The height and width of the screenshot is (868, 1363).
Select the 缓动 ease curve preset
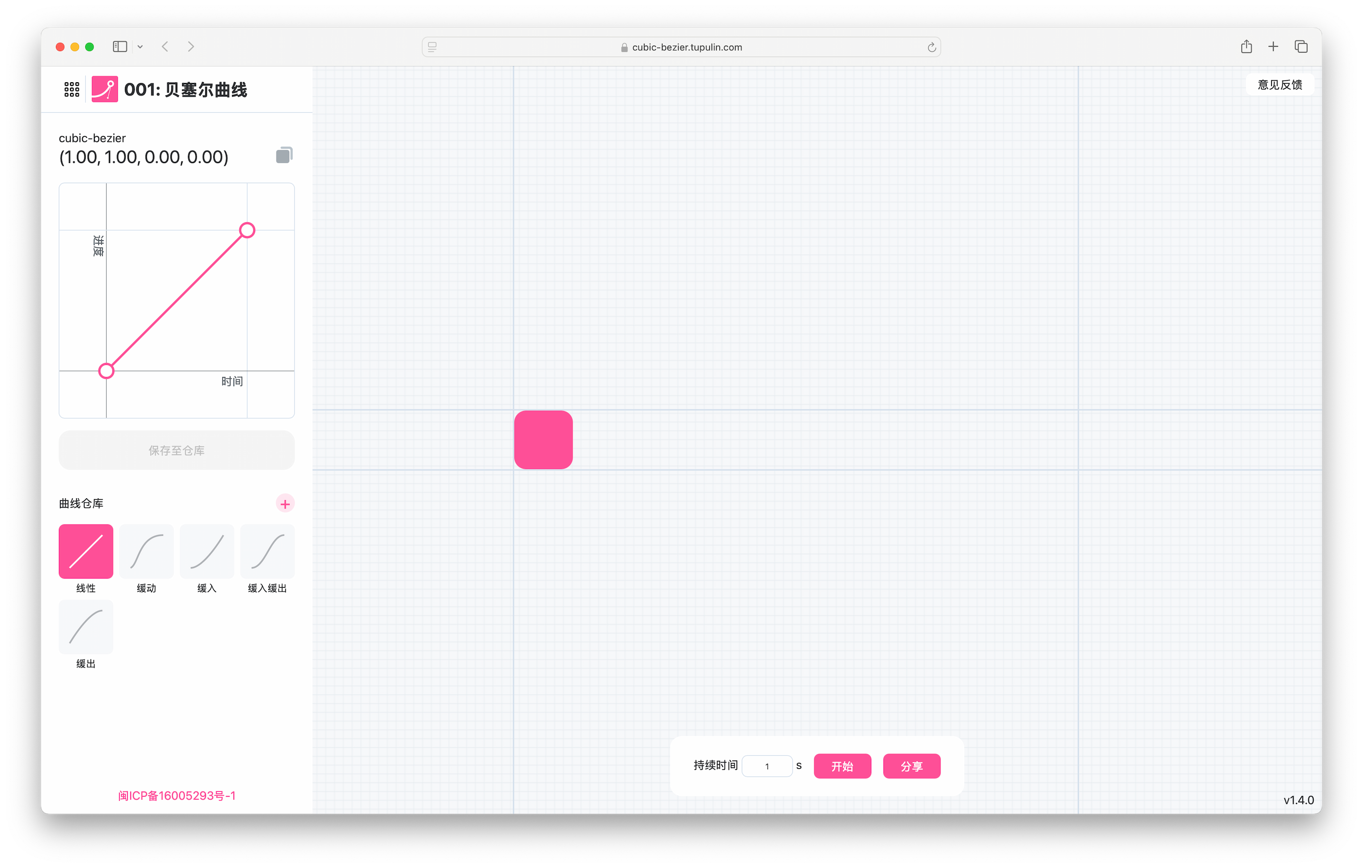[x=147, y=552]
